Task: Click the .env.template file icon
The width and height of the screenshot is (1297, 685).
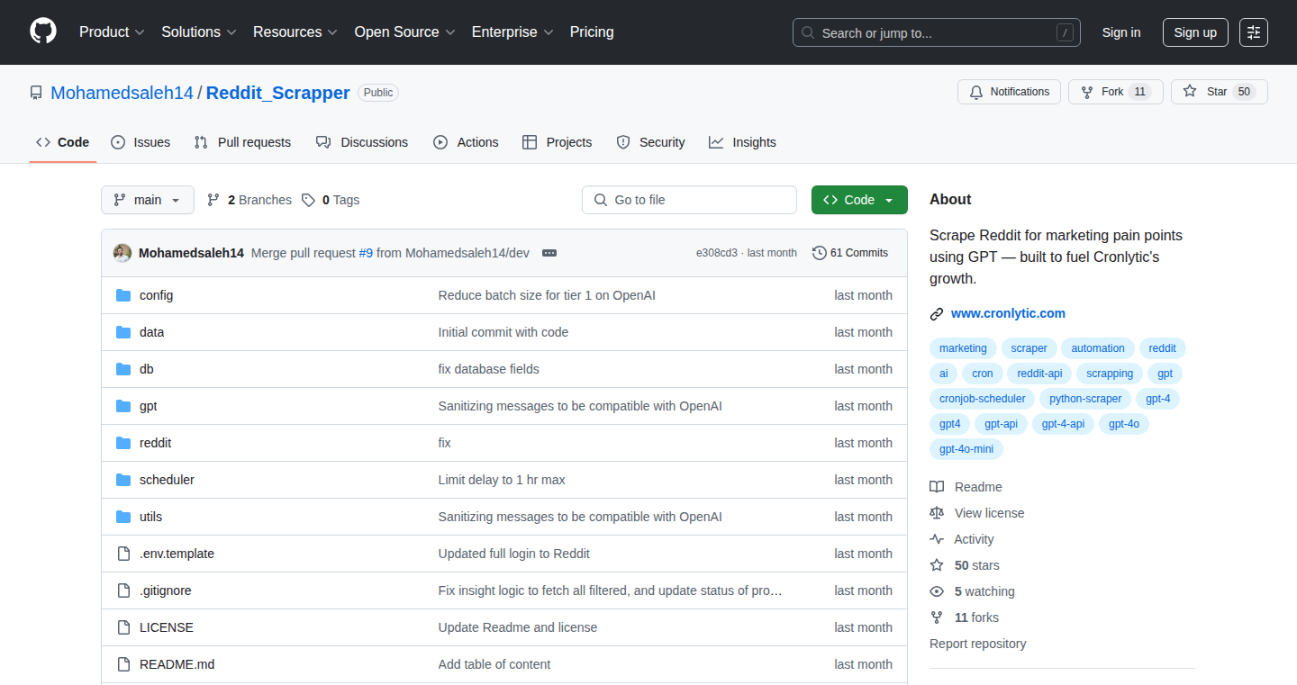Action: [123, 554]
